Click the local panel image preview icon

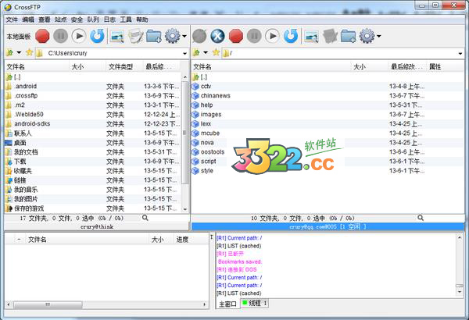tap(117, 36)
